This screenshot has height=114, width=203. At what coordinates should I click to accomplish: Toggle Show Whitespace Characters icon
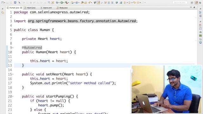pos(112,3)
